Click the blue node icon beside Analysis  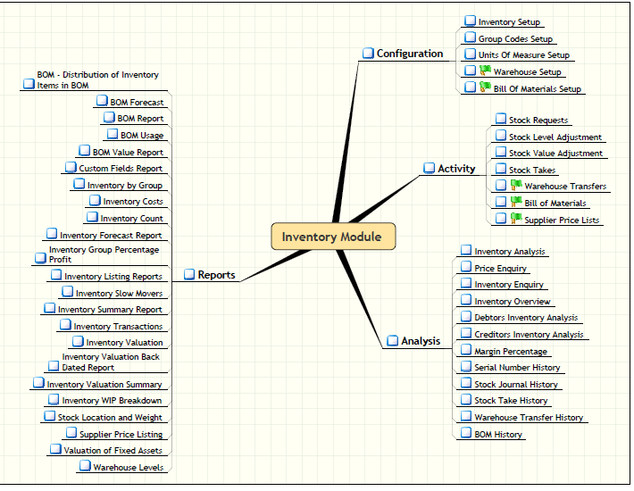coord(392,341)
